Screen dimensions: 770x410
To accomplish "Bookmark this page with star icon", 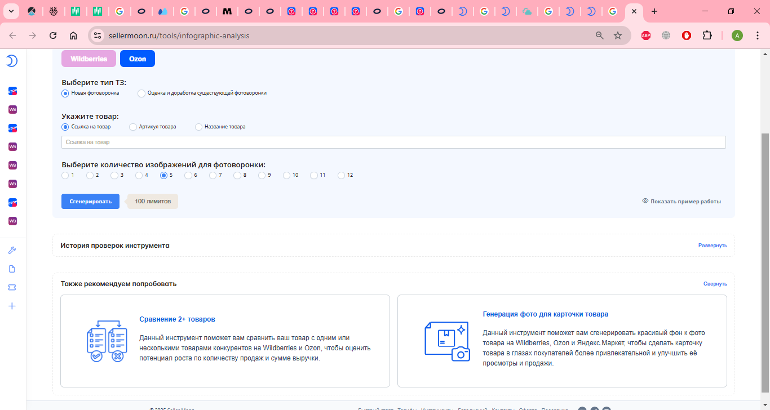I will point(618,35).
